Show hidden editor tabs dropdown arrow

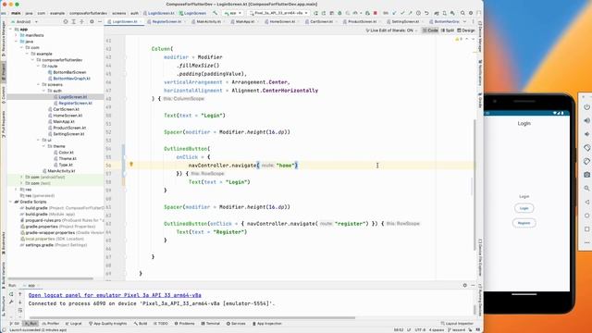pos(464,21)
